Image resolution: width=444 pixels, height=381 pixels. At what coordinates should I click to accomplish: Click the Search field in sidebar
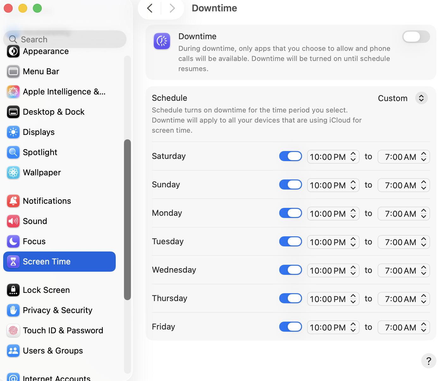[x=65, y=39]
